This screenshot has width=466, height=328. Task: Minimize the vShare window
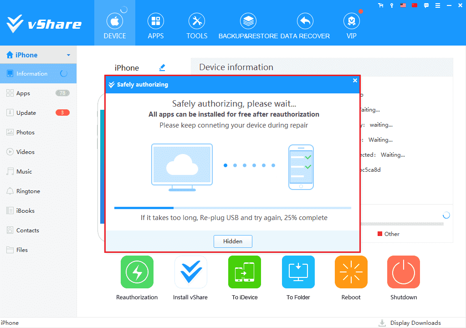(x=449, y=5)
